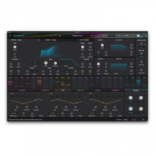Click the previous arrow beside BEAM
This screenshot has height=155, width=155.
(x=47, y=59)
